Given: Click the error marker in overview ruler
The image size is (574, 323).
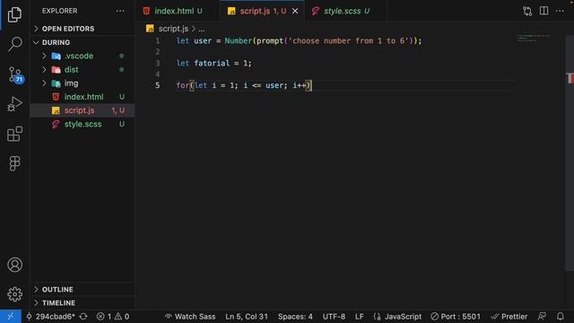Looking at the screenshot, I should point(570,78).
